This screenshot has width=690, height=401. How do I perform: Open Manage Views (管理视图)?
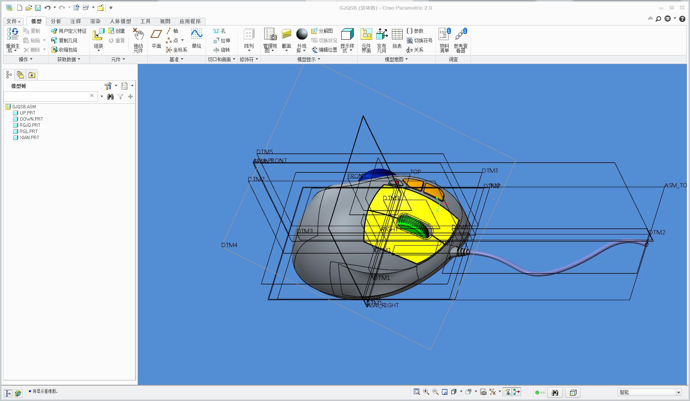pos(270,40)
